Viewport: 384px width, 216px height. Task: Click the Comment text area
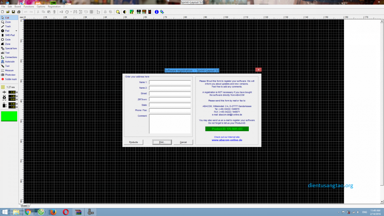170,124
